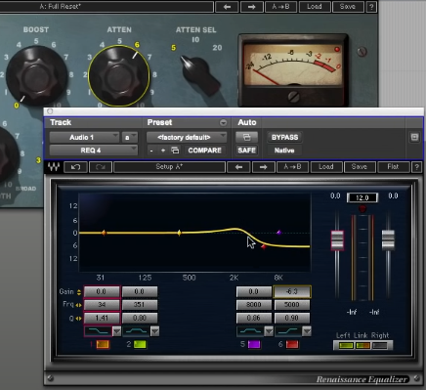Enable the Left channel button
Image resolution: width=426 pixels, height=390 pixels.
(x=346, y=345)
